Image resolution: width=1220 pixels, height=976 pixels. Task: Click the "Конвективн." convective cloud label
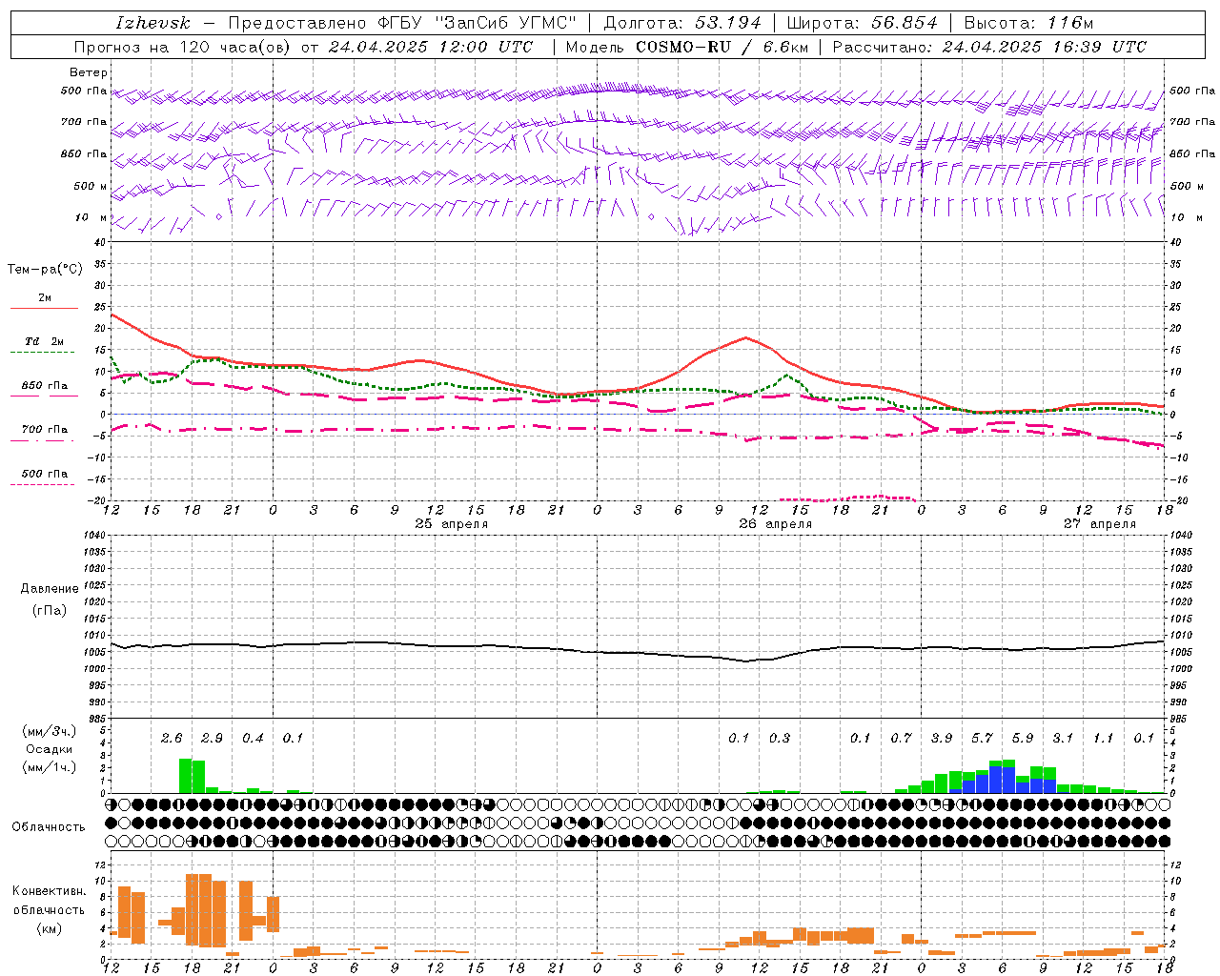click(x=50, y=891)
